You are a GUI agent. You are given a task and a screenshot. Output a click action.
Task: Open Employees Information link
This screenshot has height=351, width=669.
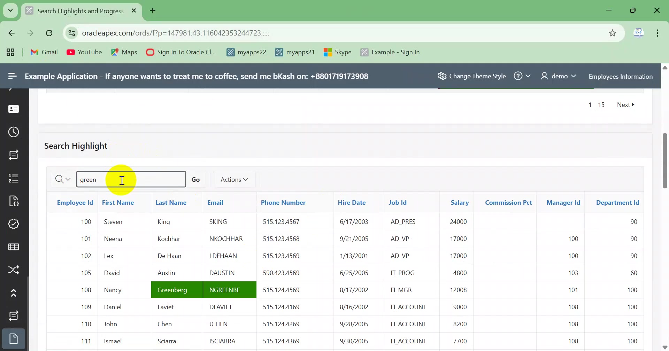(x=621, y=76)
